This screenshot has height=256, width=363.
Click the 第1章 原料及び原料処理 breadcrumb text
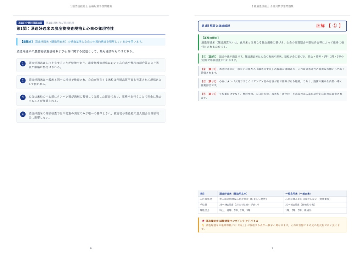coord(60,23)
